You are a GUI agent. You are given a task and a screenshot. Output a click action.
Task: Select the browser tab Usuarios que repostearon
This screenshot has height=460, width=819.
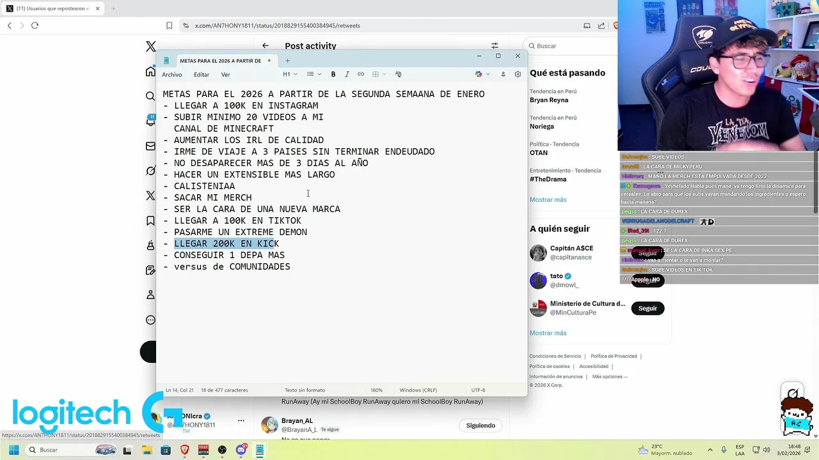(x=52, y=8)
